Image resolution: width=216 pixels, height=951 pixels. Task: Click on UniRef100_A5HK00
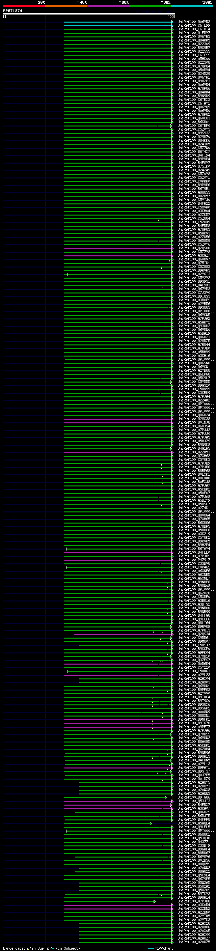point(193,59)
